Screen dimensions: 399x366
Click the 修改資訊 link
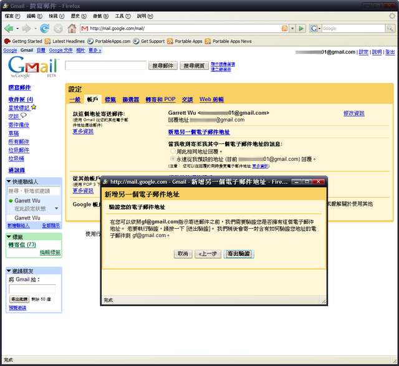(354, 113)
